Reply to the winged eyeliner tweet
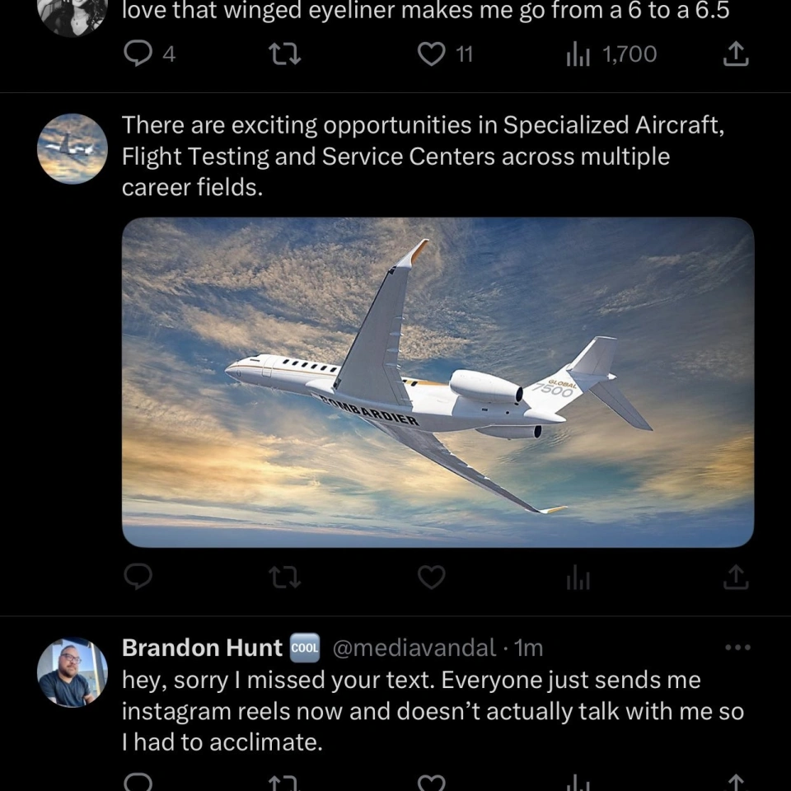The height and width of the screenshot is (791, 791). point(138,54)
